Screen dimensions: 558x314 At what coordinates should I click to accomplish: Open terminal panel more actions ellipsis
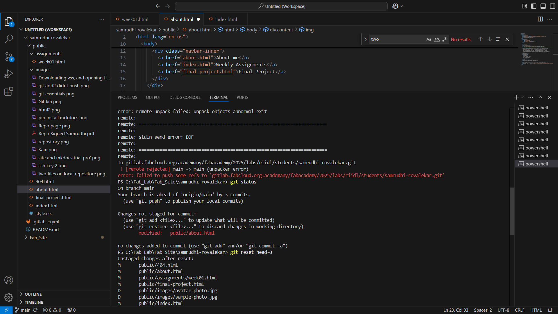point(531,97)
